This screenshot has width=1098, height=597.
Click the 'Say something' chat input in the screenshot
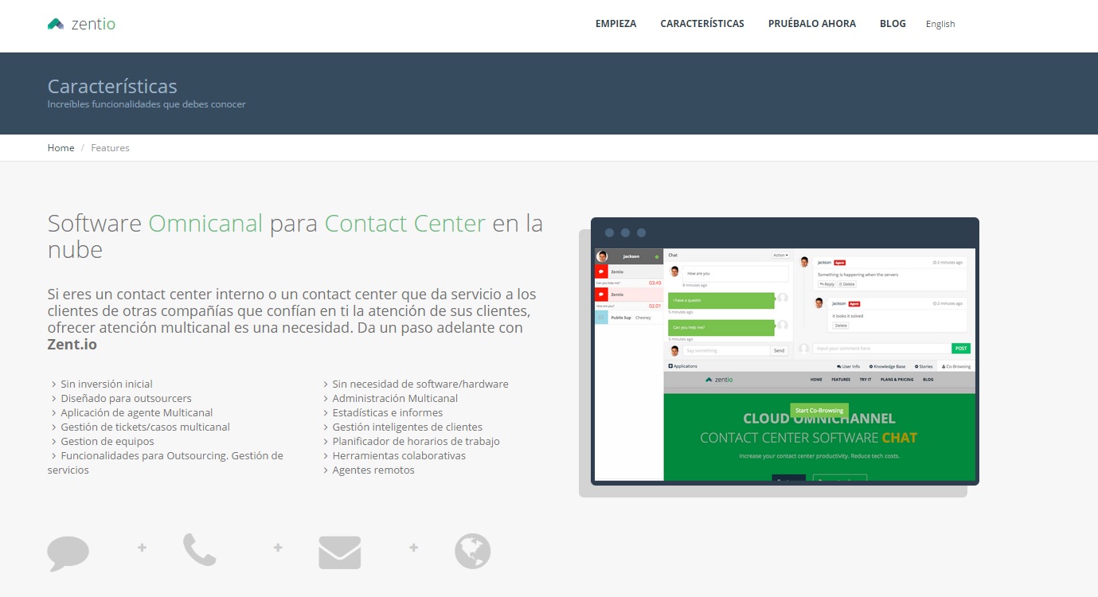726,350
